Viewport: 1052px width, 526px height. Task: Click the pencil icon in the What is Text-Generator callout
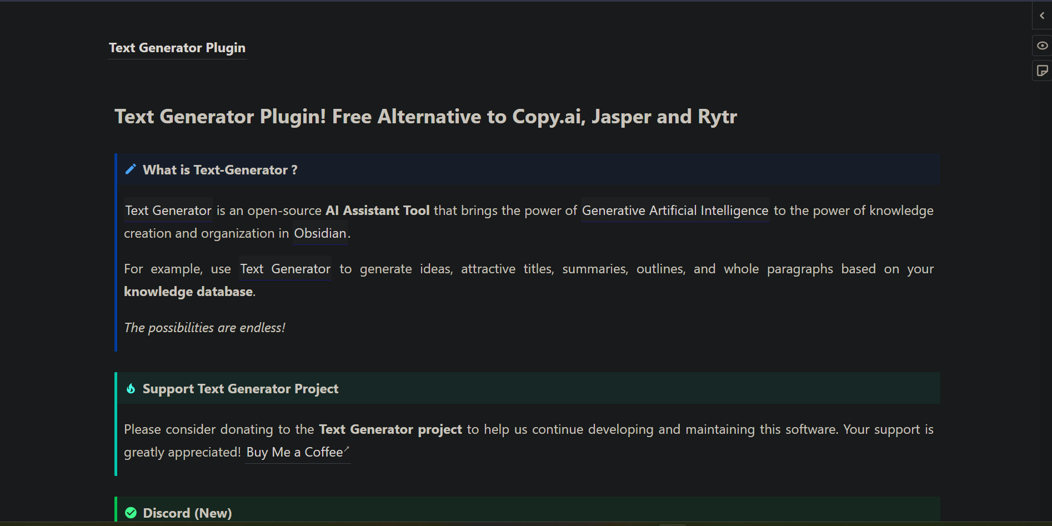click(131, 169)
